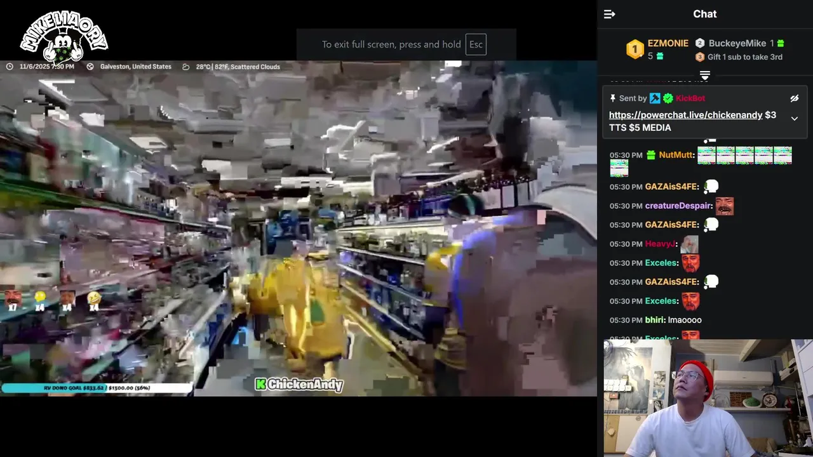Open the powerchat.live/chickenandy link

[x=685, y=115]
